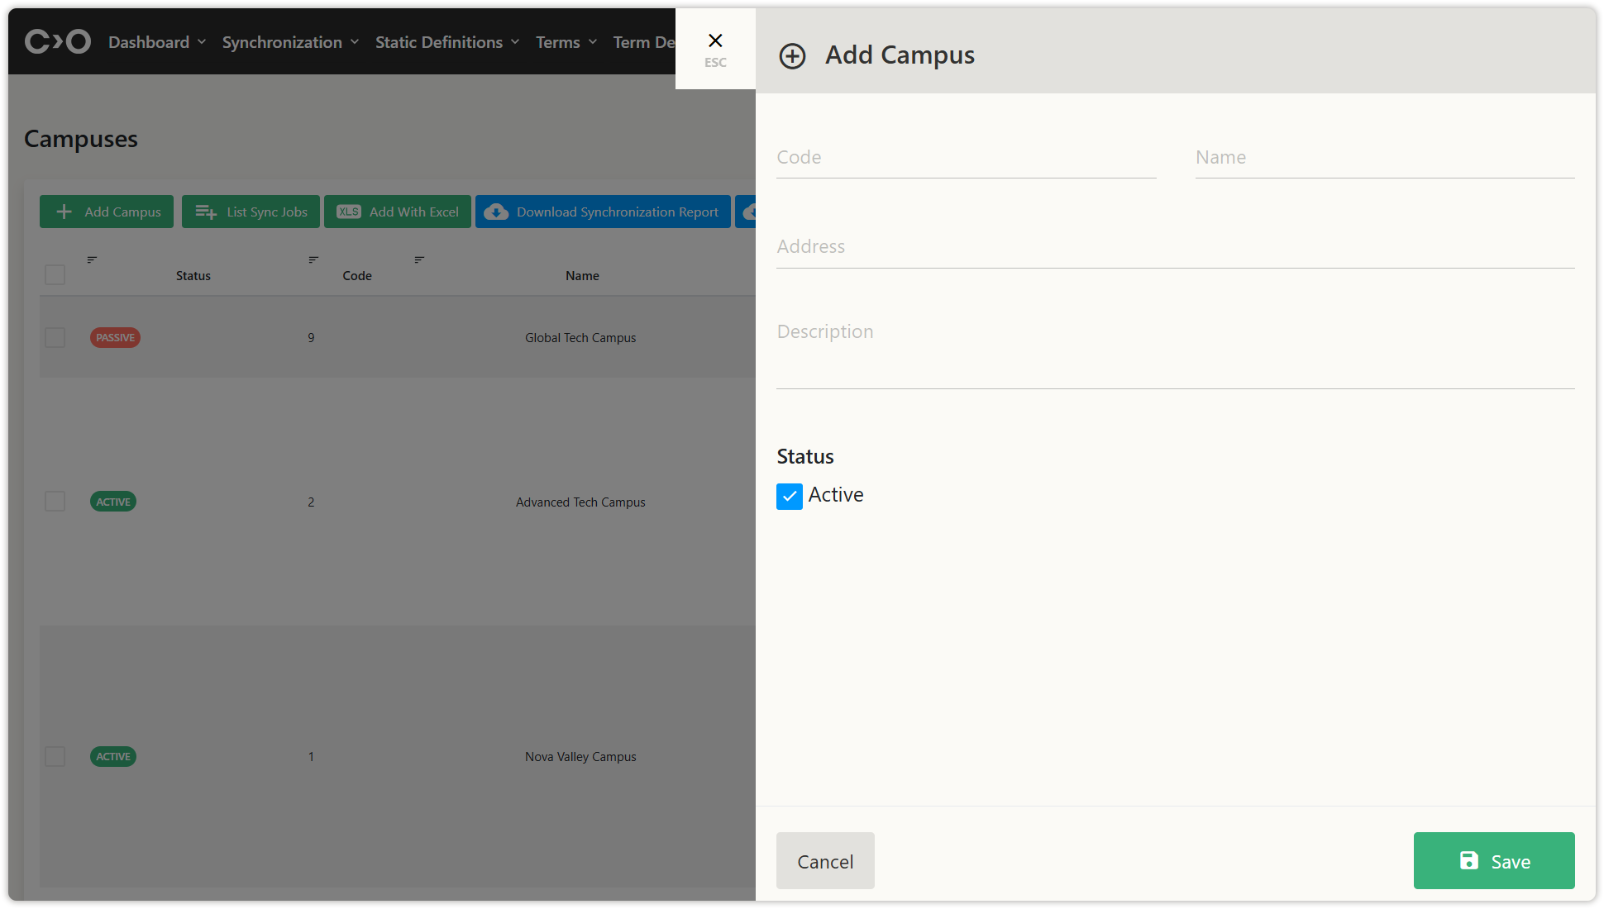Click the cloud download icon on Synchronization Report
The height and width of the screenshot is (909, 1604).
(496, 212)
